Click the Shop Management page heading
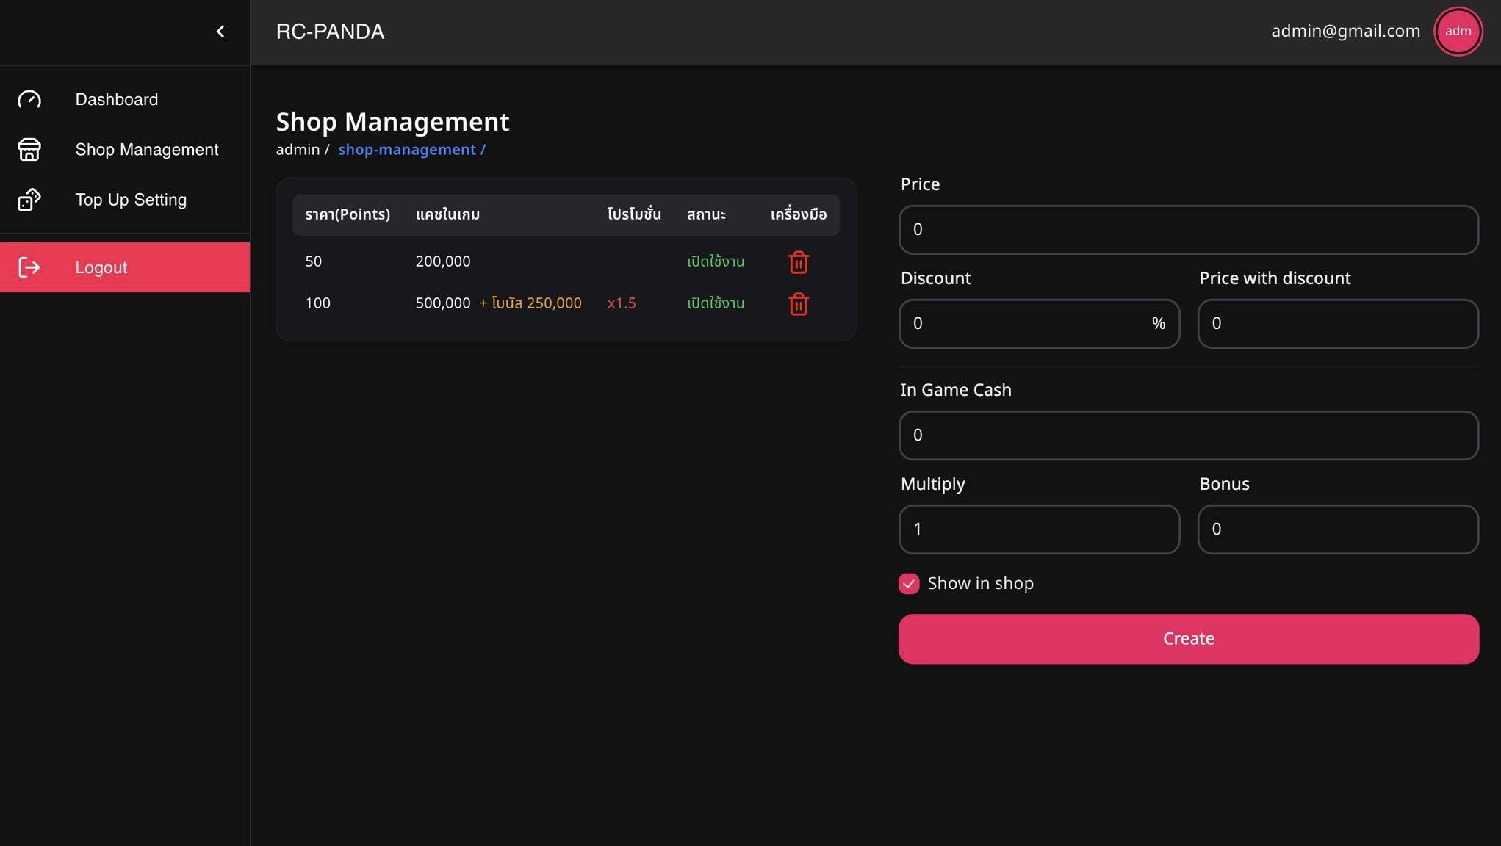Screen dimensions: 1501x846 (x=392, y=122)
